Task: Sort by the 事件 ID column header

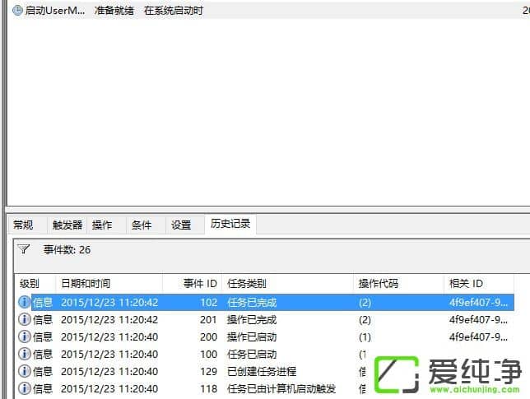Action: coord(192,283)
